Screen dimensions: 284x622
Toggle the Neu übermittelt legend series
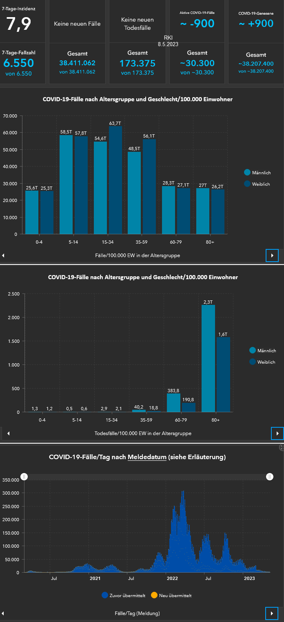pyautogui.click(x=171, y=595)
